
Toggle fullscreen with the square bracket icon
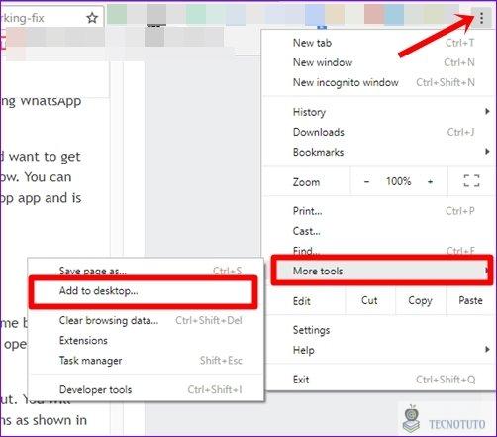point(471,181)
